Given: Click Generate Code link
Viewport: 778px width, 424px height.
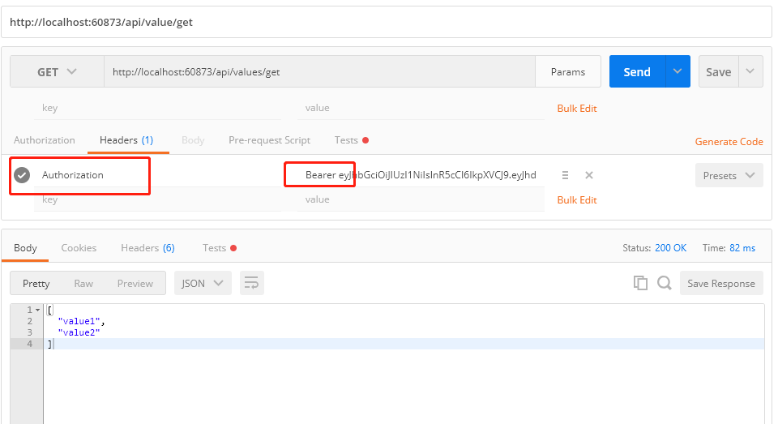Looking at the screenshot, I should [x=729, y=142].
